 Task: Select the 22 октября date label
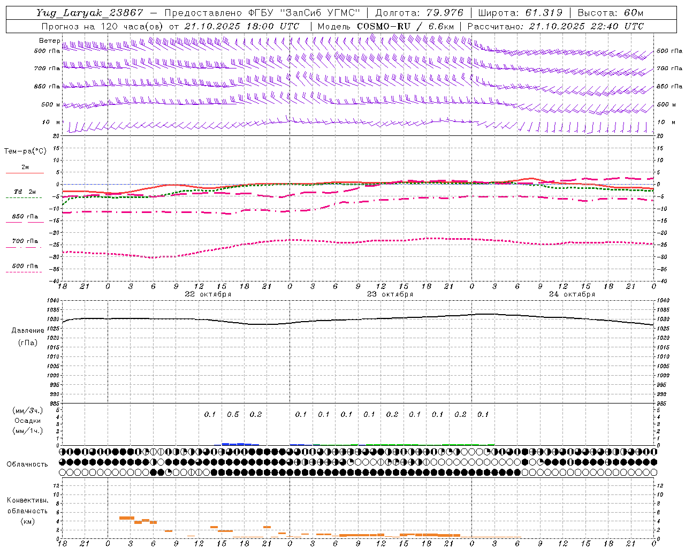tap(208, 294)
